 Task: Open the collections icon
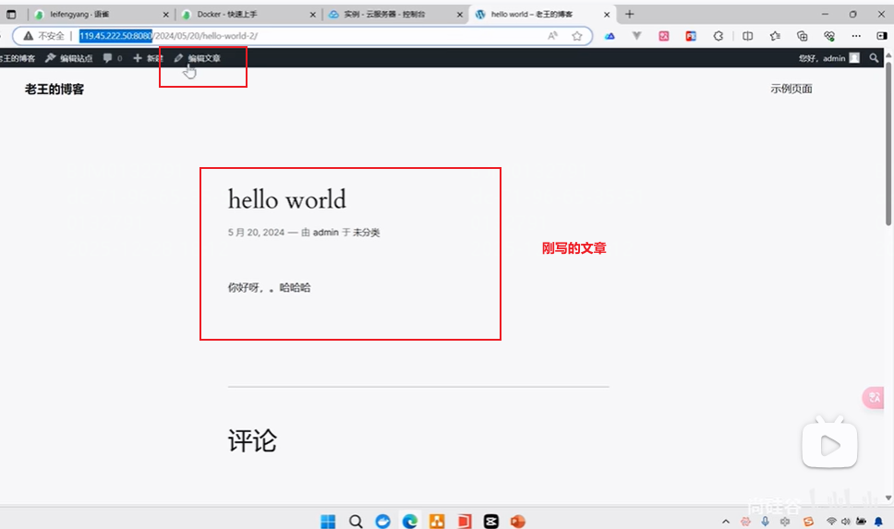pos(803,36)
